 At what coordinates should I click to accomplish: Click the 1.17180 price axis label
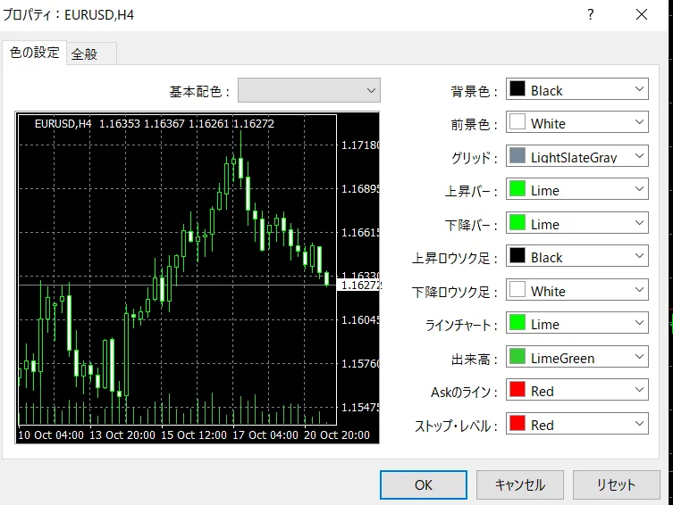(x=360, y=145)
